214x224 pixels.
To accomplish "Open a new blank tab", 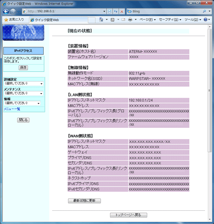I will [92, 20].
